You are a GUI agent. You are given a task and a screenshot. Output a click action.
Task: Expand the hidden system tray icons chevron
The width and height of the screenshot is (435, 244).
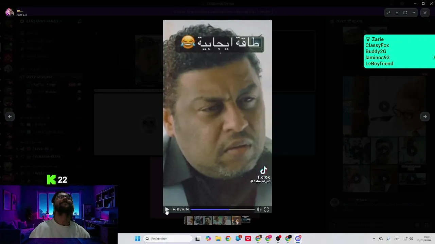click(x=374, y=239)
